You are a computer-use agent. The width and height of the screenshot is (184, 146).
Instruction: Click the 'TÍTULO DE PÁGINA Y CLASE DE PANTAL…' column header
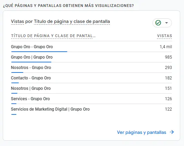pyautogui.click(x=53, y=36)
